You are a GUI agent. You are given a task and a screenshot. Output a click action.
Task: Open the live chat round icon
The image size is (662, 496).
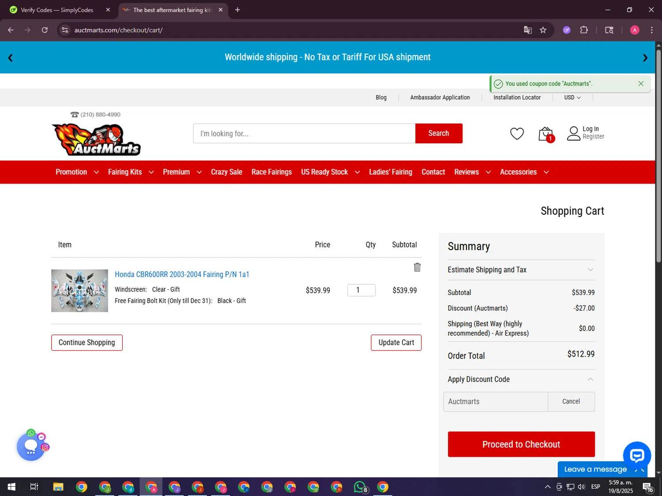click(637, 455)
